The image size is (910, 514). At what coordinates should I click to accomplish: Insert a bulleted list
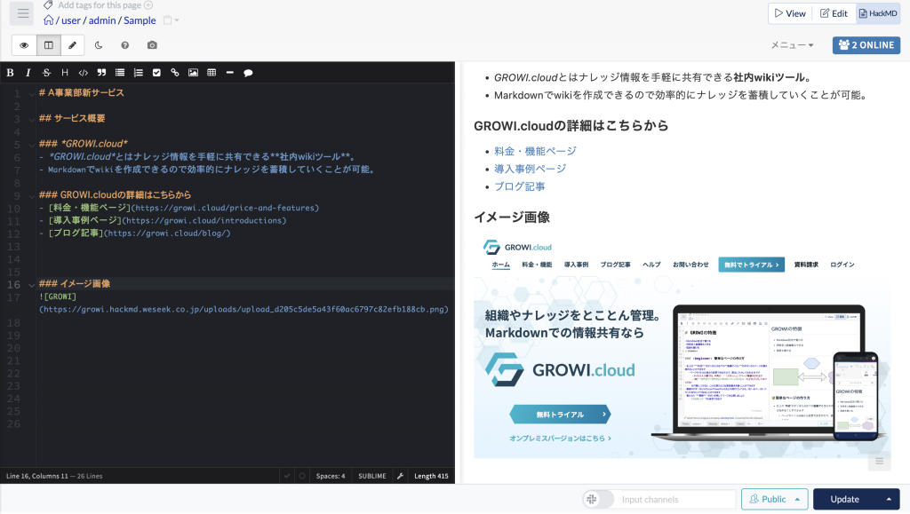(x=120, y=73)
